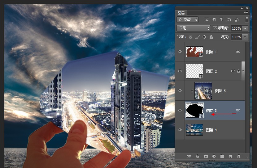257x168 pixels.
Task: Close the layers panel
Action: point(247,8)
